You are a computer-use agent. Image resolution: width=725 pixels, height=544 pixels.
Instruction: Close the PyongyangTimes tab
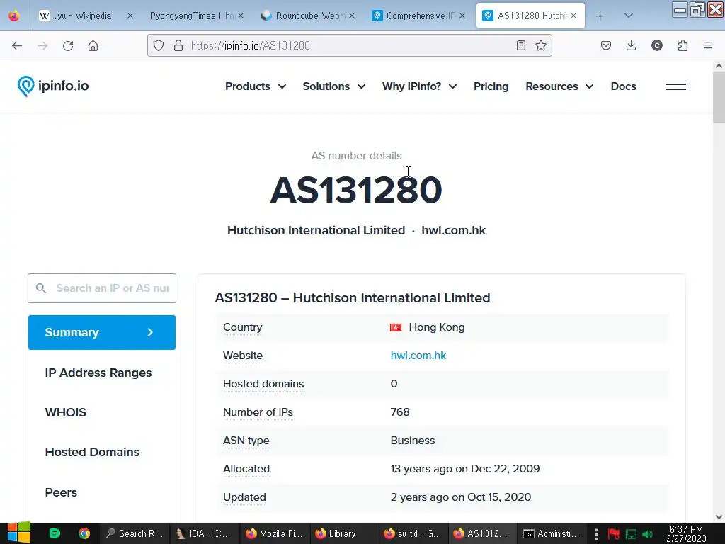(x=241, y=16)
